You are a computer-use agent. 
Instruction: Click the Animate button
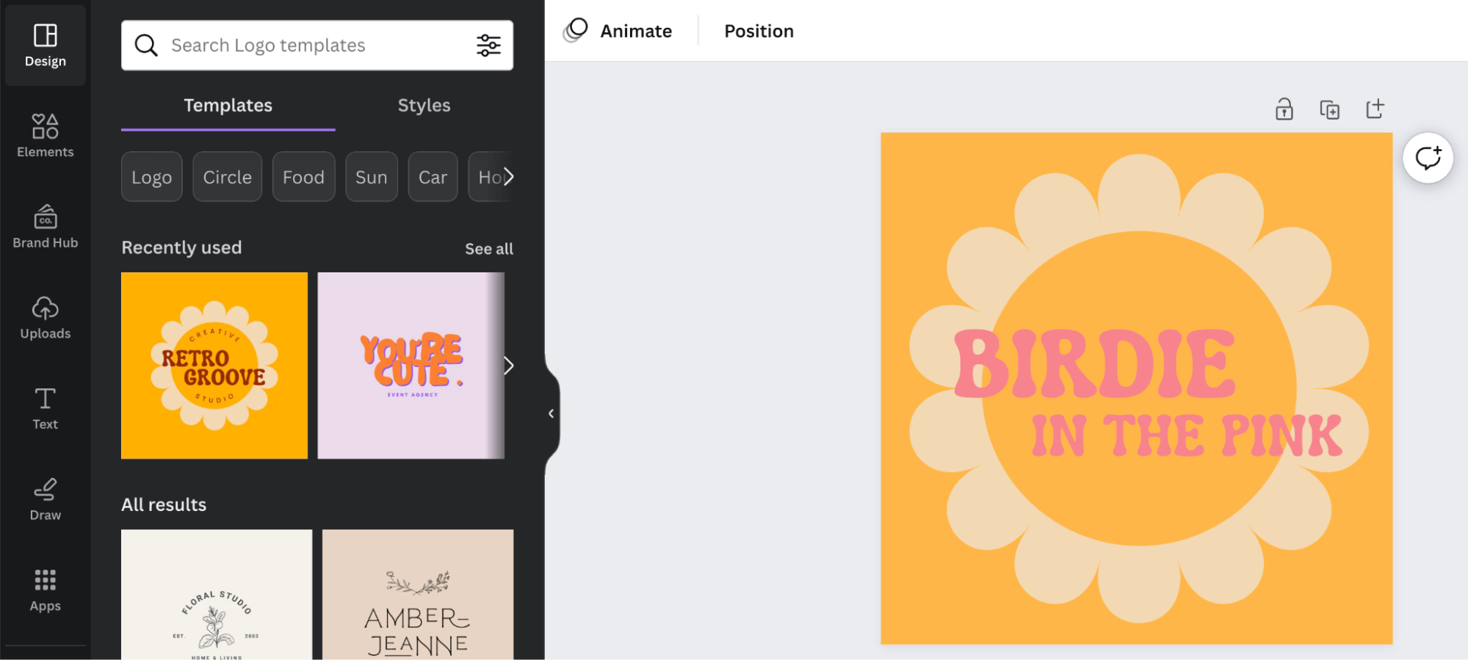(x=618, y=31)
